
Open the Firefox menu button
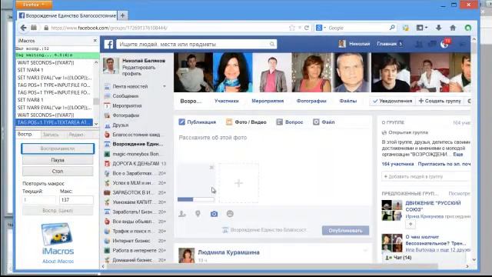coord(34,5)
